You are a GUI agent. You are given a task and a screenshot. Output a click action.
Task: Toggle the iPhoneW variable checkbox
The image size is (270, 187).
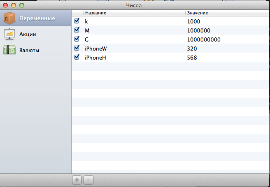(77, 48)
